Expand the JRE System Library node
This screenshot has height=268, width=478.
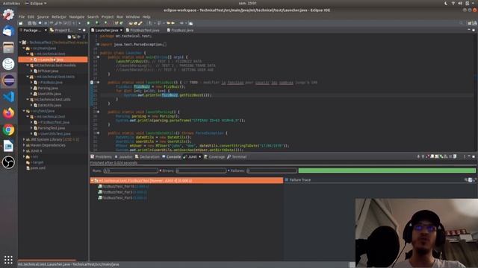(24, 139)
